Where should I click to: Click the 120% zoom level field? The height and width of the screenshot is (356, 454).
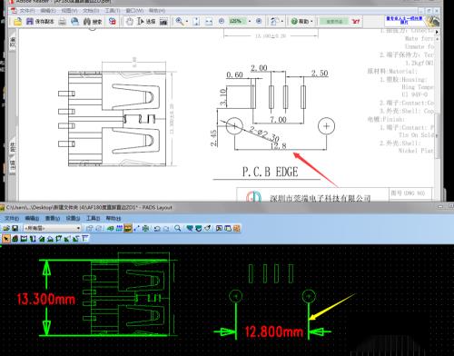coord(237,21)
